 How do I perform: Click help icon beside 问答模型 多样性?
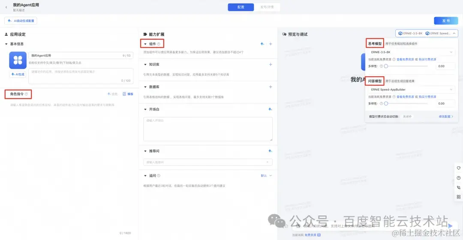pyautogui.click(x=381, y=104)
